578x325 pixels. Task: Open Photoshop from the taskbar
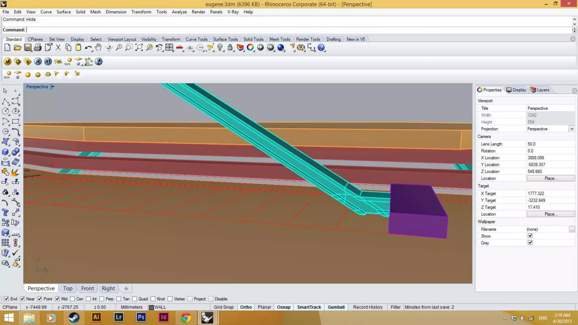coord(141,317)
